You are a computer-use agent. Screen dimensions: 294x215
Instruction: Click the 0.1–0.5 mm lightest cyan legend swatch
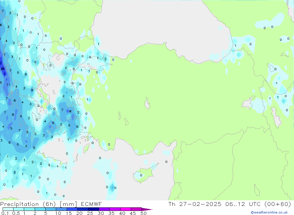[8, 209]
